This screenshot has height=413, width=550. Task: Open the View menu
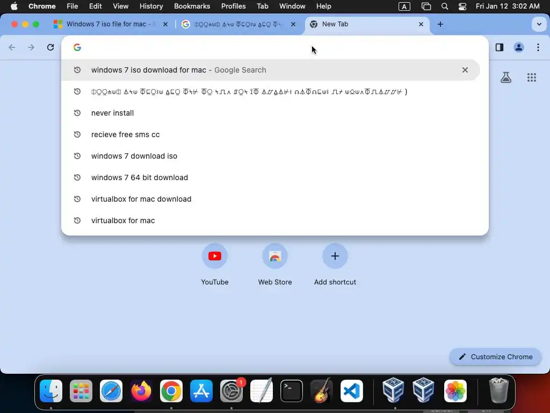tap(121, 6)
